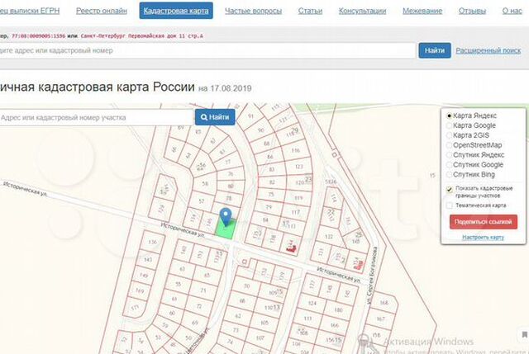This screenshot has height=354, width=529.
Task: Enable the Тематическая карта checkbox
Action: click(449, 205)
